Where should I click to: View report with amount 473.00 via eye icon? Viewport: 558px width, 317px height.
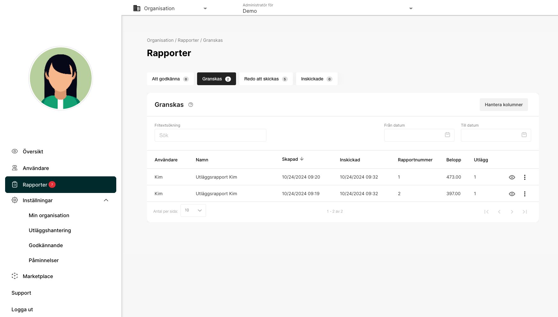[512, 177]
